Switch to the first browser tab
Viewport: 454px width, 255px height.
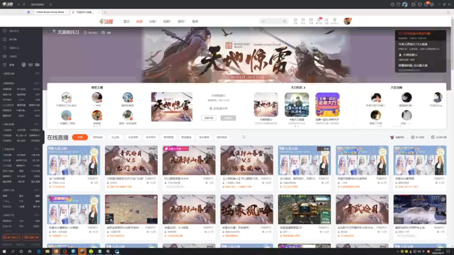tap(51, 12)
